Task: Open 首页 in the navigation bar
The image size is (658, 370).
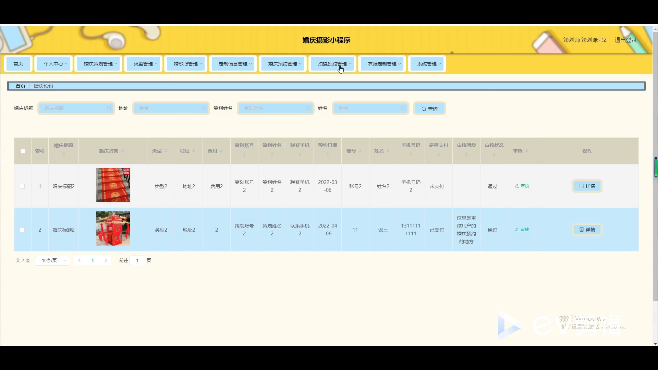Action: pyautogui.click(x=18, y=64)
